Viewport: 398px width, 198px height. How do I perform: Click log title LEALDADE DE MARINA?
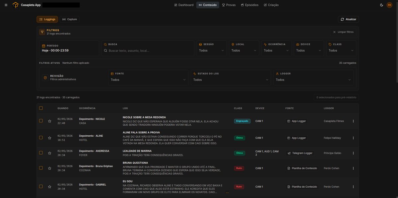137,151
